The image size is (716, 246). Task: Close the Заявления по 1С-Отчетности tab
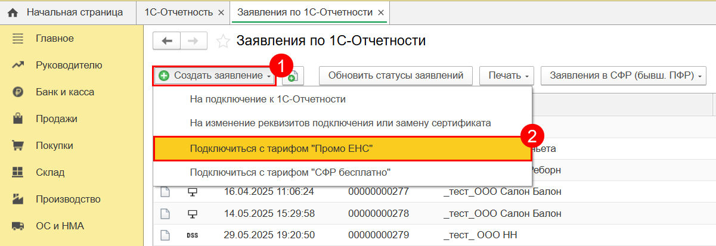[x=381, y=13]
